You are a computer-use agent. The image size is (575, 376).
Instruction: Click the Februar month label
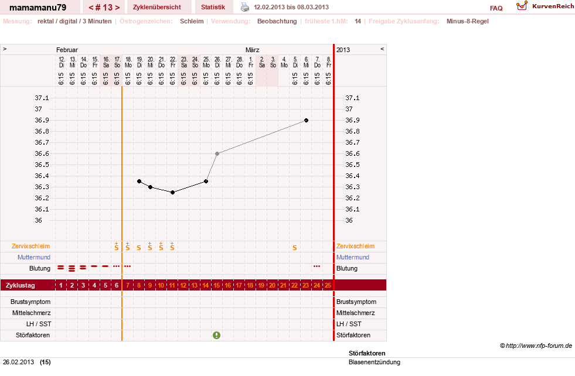[x=67, y=50]
